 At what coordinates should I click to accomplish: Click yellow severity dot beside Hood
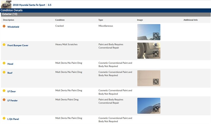tap(4, 63)
